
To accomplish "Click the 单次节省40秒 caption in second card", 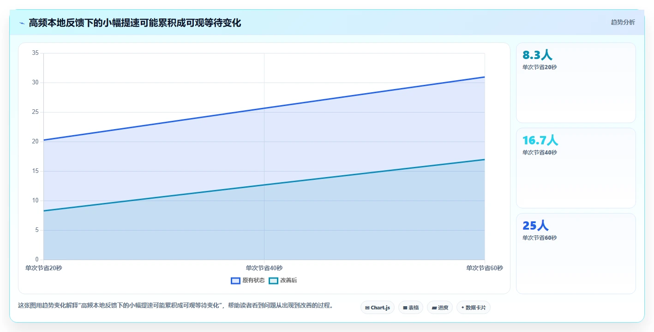I will (x=540, y=153).
